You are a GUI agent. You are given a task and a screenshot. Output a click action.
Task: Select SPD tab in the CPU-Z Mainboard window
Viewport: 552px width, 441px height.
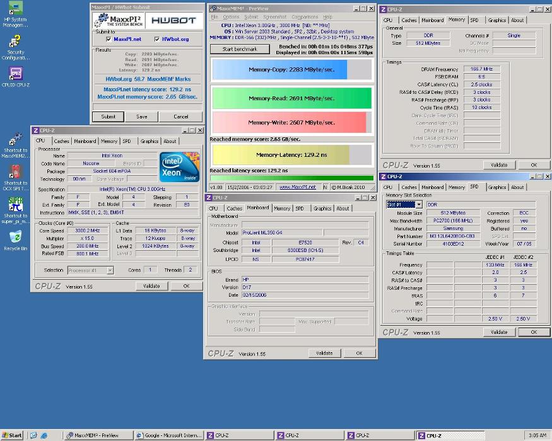300,209
